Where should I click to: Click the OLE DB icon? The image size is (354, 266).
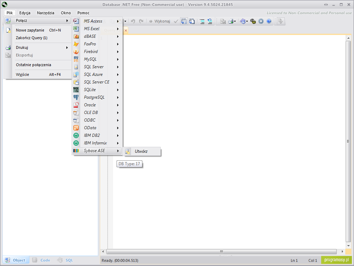(x=76, y=113)
